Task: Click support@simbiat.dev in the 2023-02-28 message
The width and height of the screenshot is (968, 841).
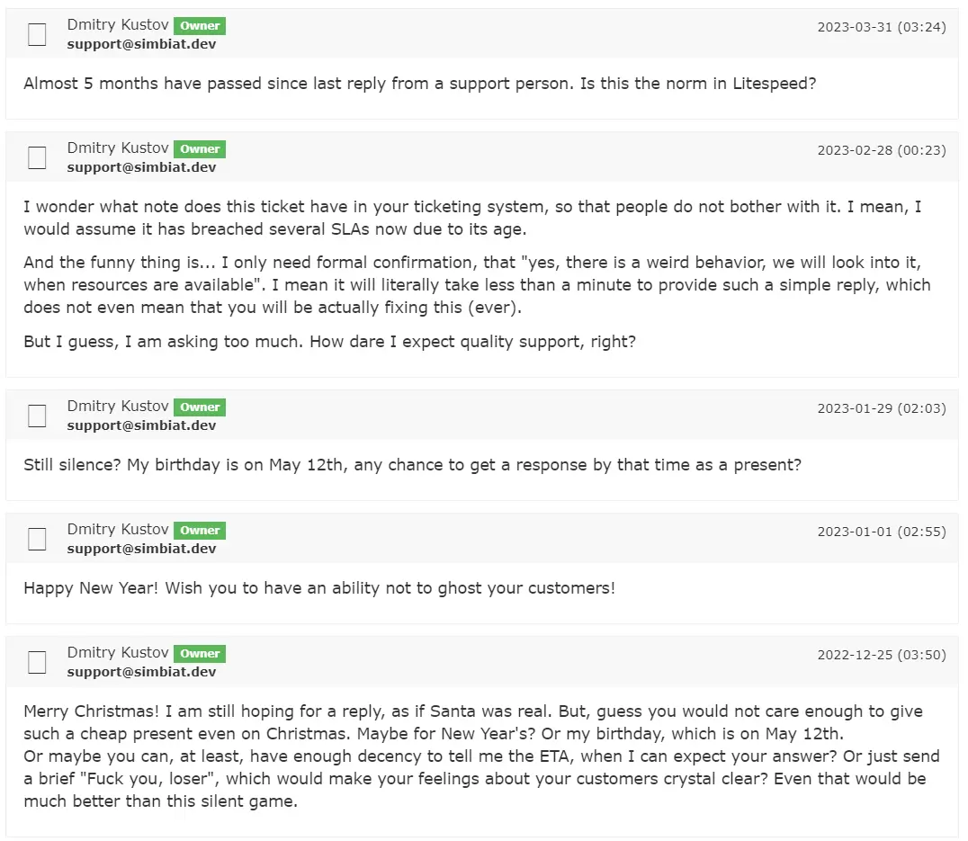Action: [x=142, y=168]
